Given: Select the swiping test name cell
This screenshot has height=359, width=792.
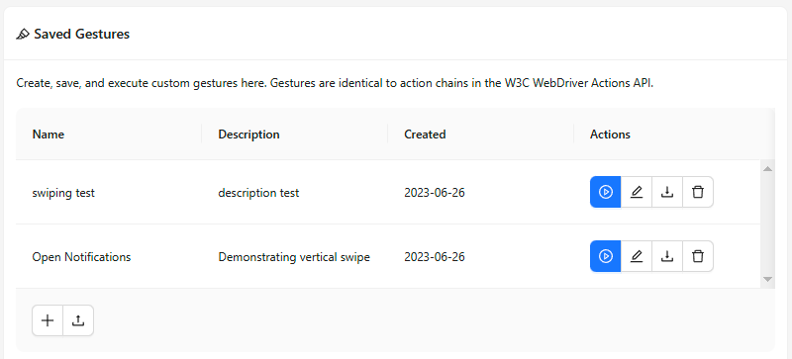Looking at the screenshot, I should click(x=109, y=193).
